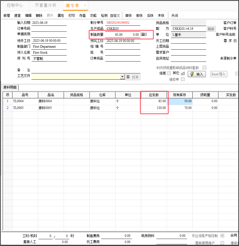Click 删除 in the toolbar
The image size is (239, 246).
tap(39, 15)
